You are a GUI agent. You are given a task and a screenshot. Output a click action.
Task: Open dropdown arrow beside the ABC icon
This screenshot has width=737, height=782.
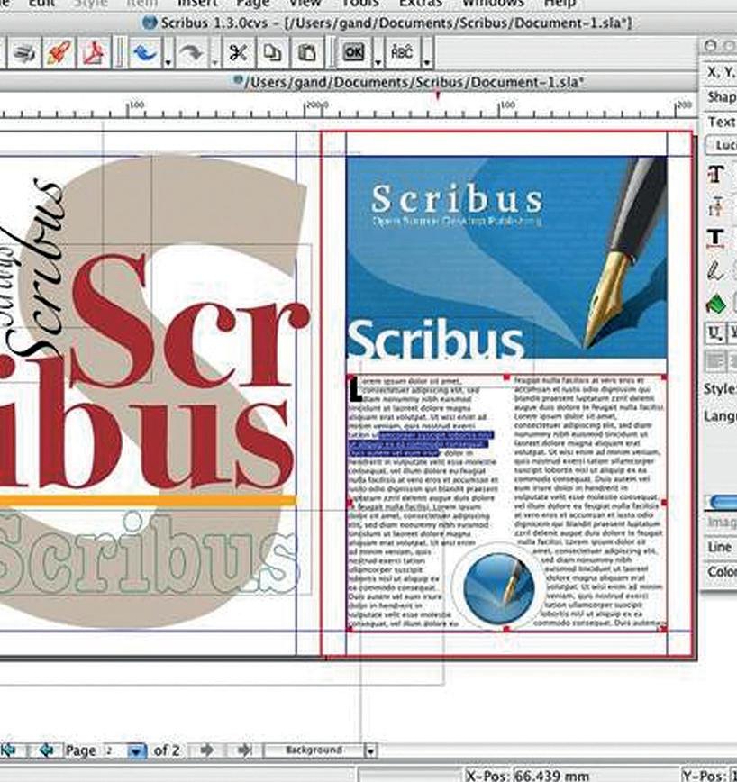[427, 62]
